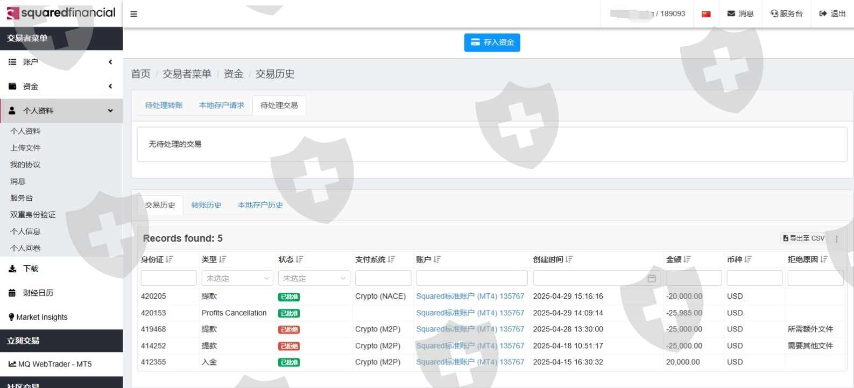Open the 类型 filter dropdown
This screenshot has height=388, width=854.
click(x=237, y=278)
